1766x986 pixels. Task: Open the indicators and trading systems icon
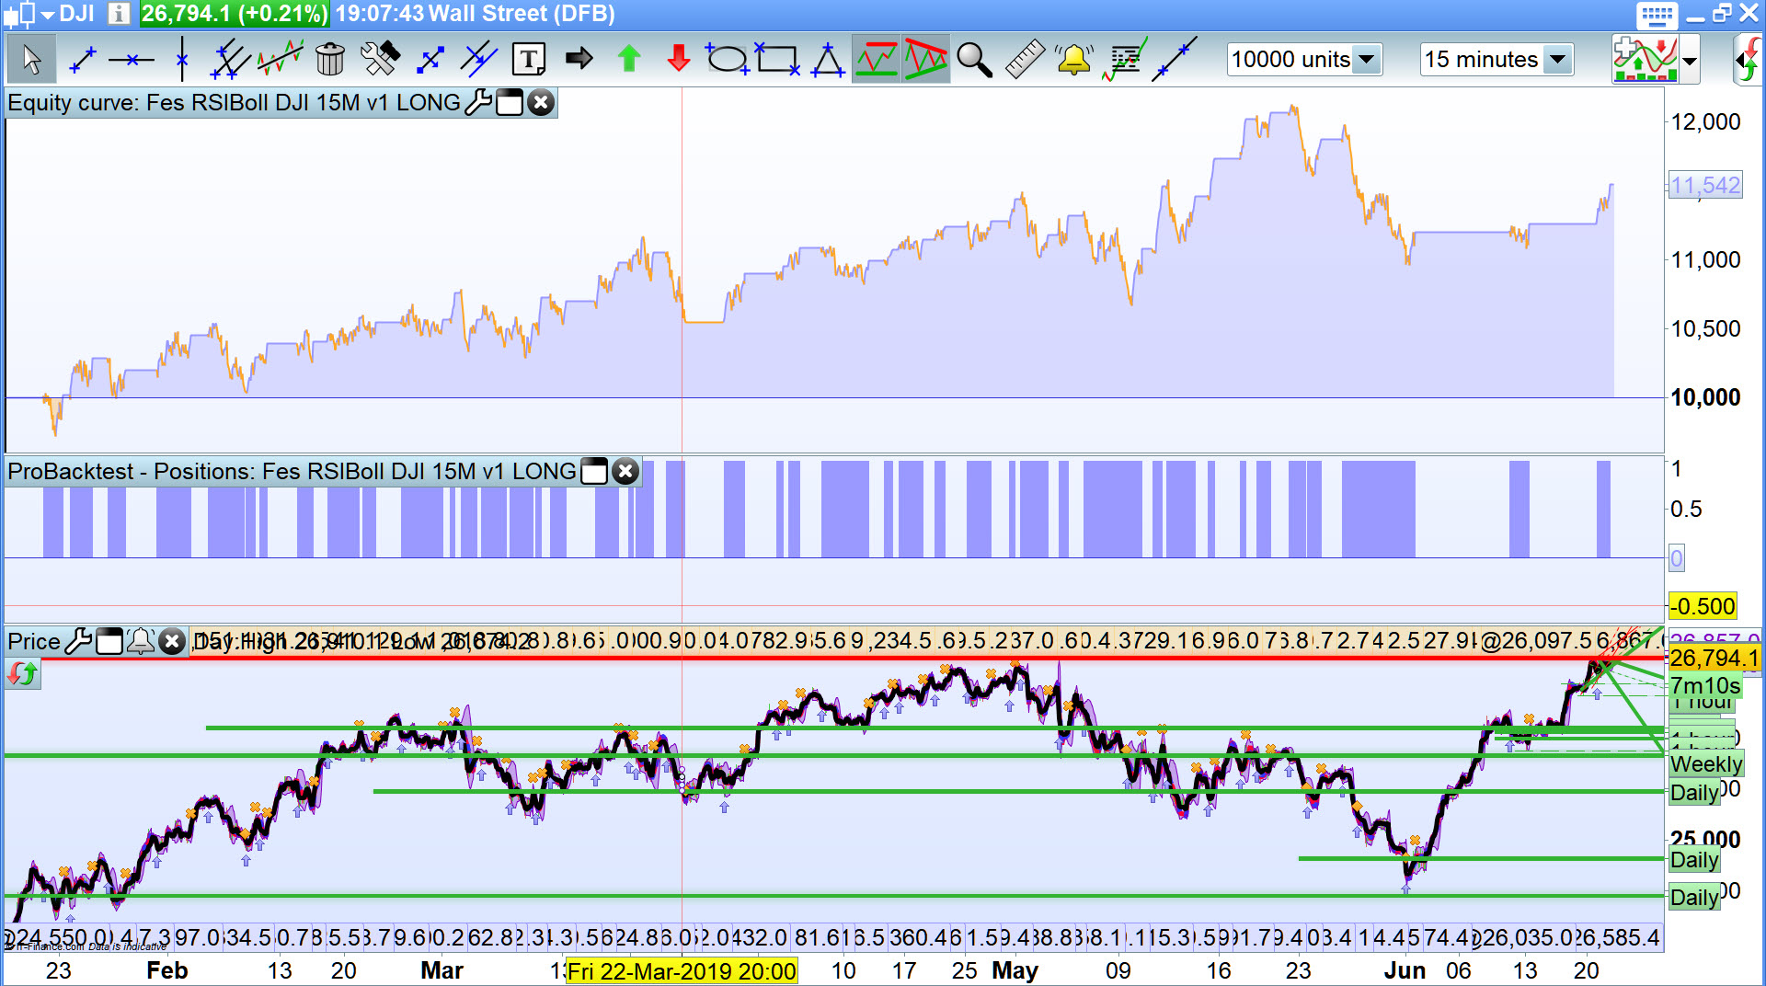[1646, 59]
